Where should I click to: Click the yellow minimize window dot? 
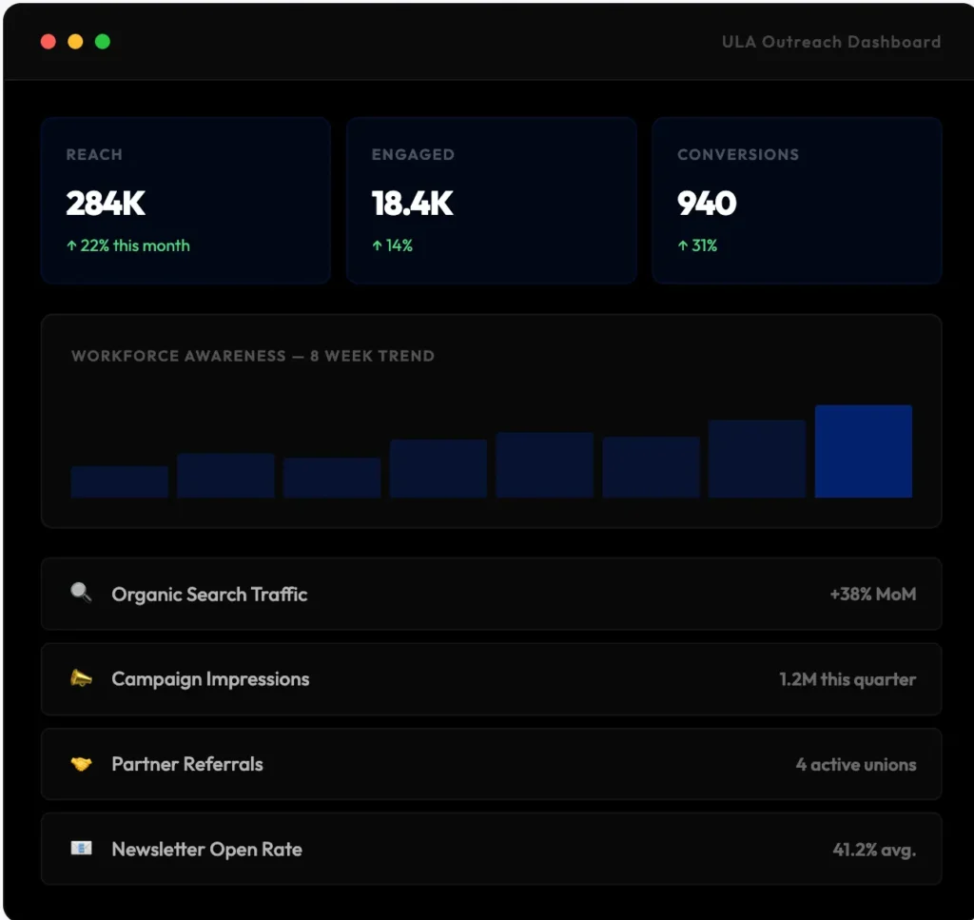click(75, 42)
